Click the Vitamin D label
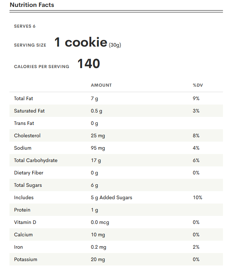231x276 pixels. pyautogui.click(x=25, y=222)
